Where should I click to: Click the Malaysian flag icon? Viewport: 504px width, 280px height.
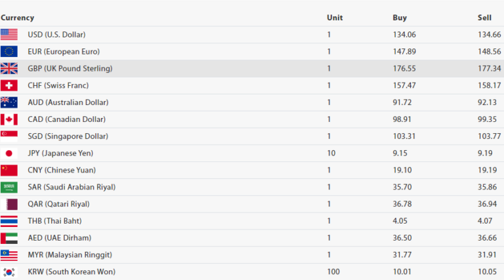(9, 254)
